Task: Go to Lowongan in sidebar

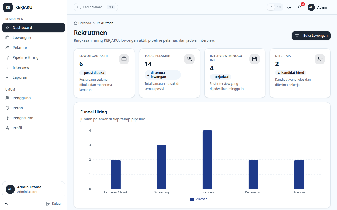Action: 33,38
